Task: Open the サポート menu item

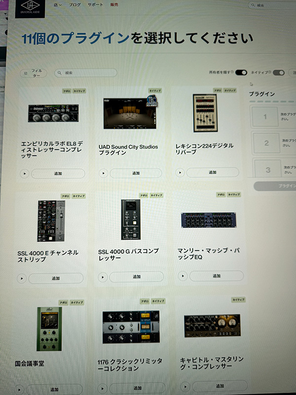Action: coord(95,5)
